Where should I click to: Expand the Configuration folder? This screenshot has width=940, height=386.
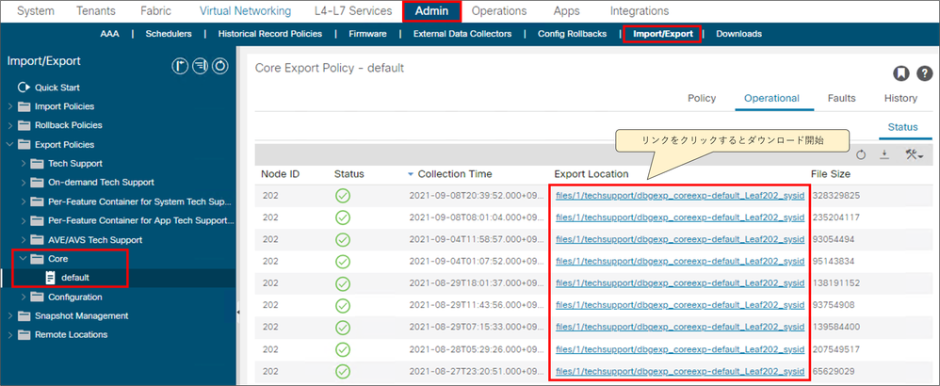click(24, 297)
